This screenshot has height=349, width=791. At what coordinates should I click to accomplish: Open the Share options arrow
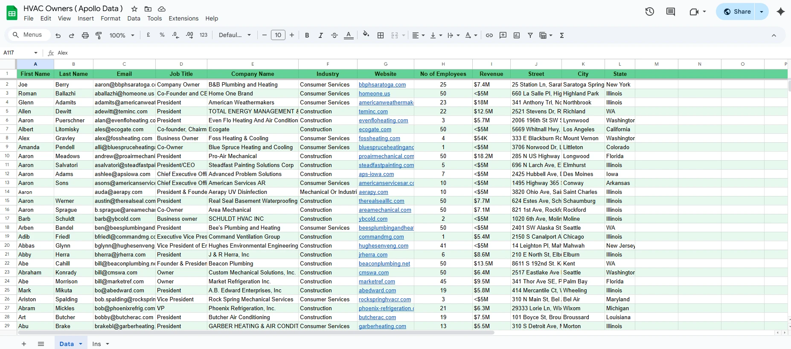pyautogui.click(x=762, y=12)
